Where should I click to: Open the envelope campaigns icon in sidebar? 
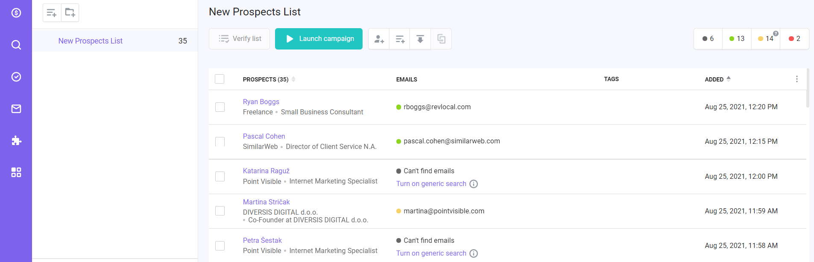16,109
